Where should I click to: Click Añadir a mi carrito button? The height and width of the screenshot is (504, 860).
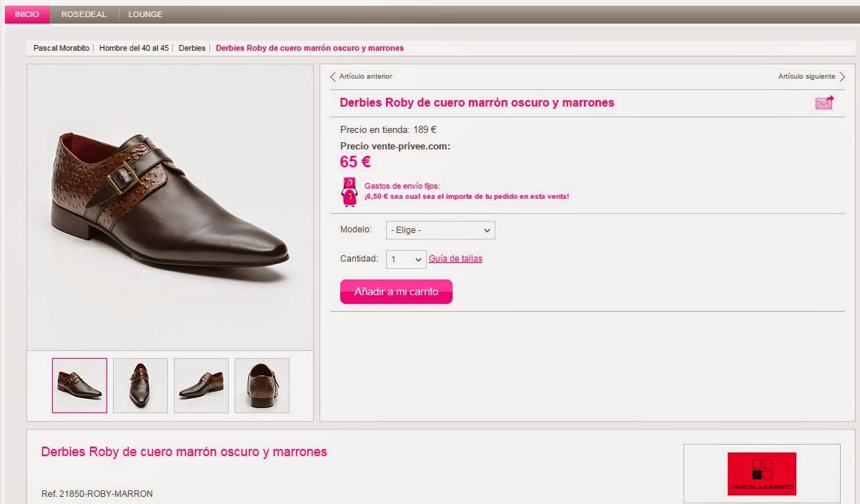396,292
